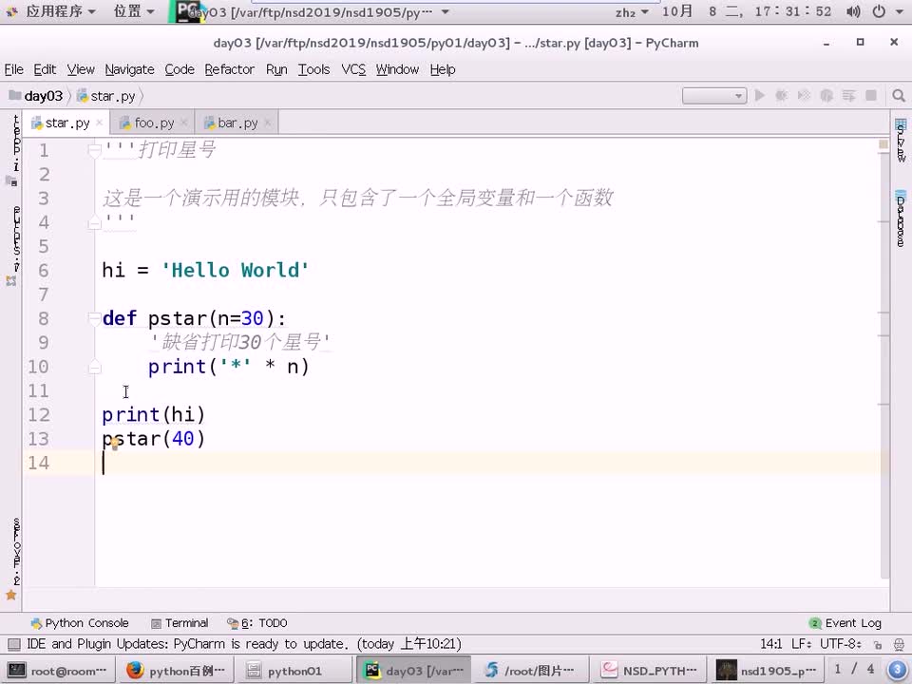Click the Run (play) toolbar icon
The image size is (912, 684).
point(760,95)
